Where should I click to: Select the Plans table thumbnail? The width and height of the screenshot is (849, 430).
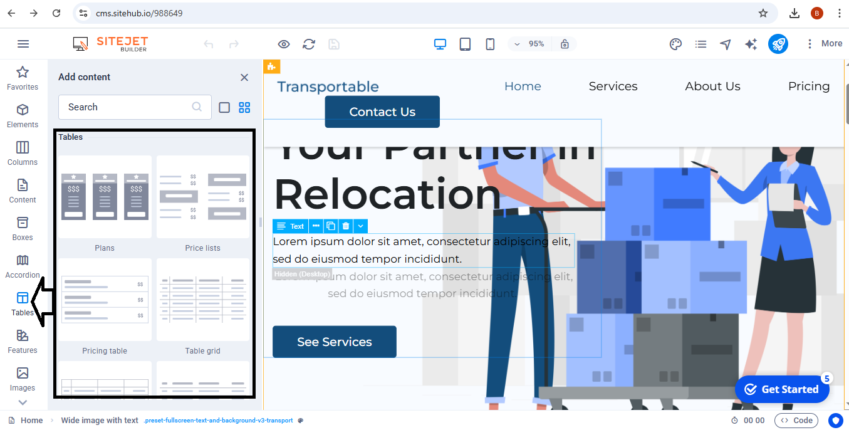point(105,197)
